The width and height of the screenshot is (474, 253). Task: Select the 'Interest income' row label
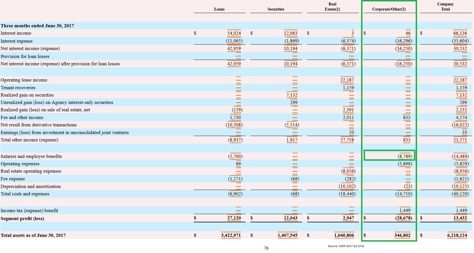point(16,33)
